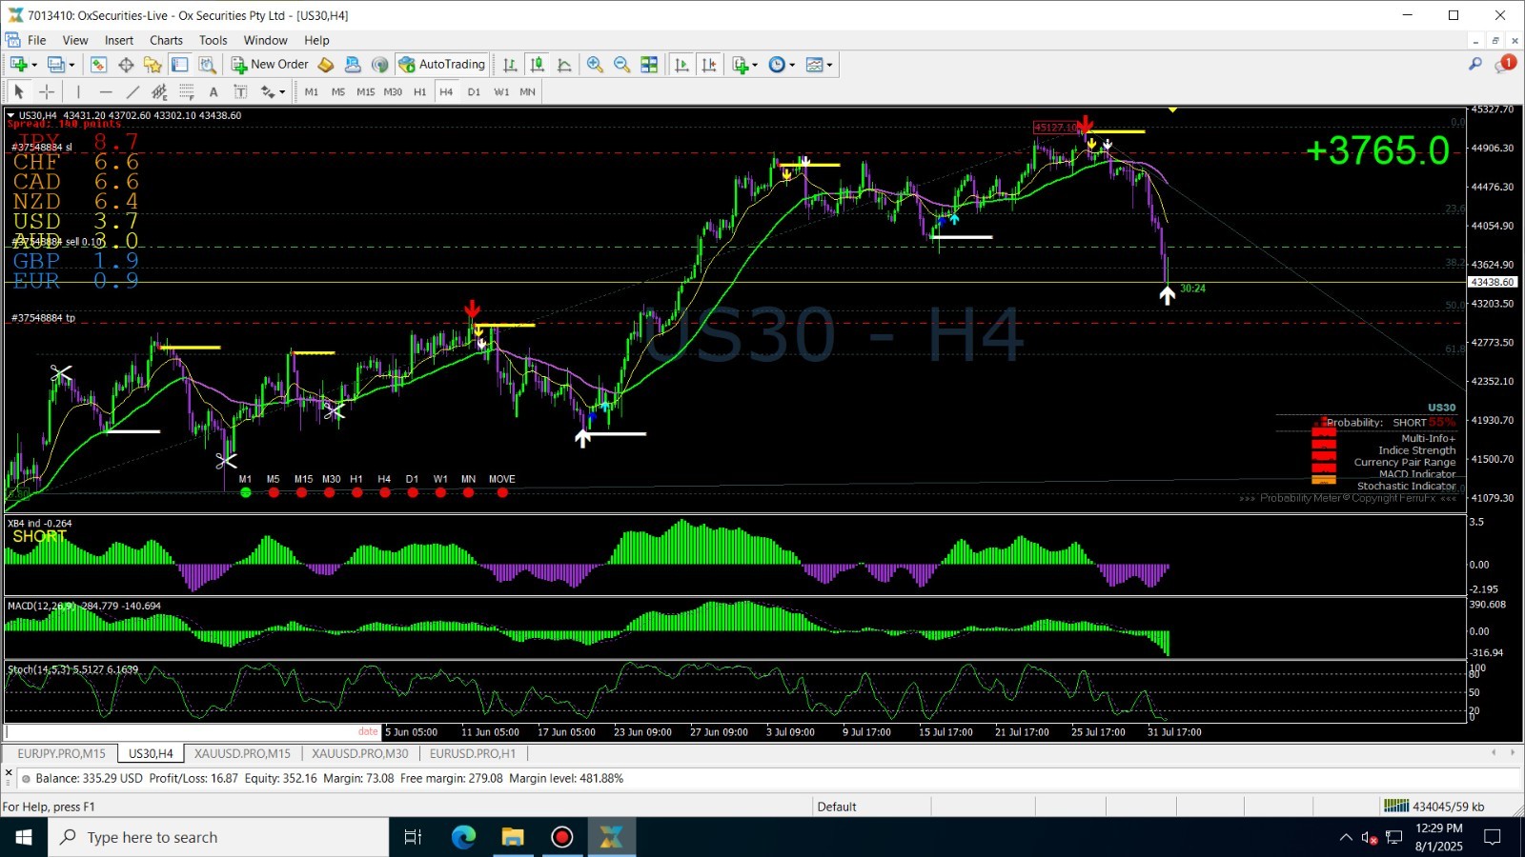
Task: Select the Trendline tool
Action: 132,91
